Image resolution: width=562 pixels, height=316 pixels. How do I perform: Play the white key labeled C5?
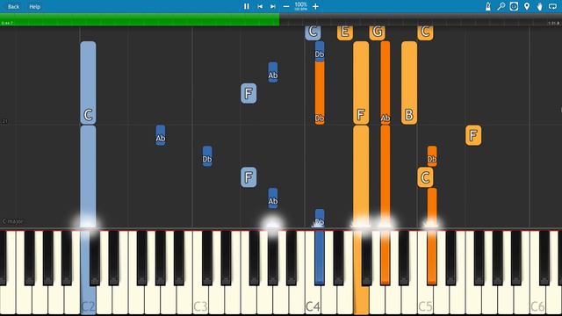(425, 301)
